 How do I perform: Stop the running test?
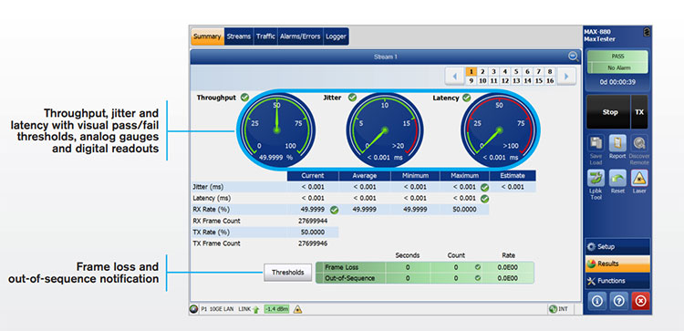coord(608,112)
